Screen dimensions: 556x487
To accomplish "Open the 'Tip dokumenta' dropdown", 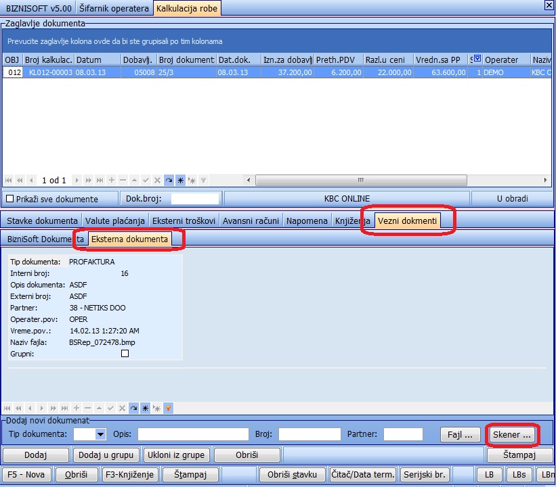I will (101, 434).
